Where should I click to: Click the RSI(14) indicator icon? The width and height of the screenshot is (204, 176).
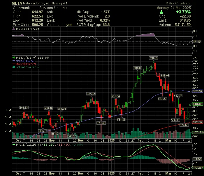pyautogui.click(x=14, y=29)
